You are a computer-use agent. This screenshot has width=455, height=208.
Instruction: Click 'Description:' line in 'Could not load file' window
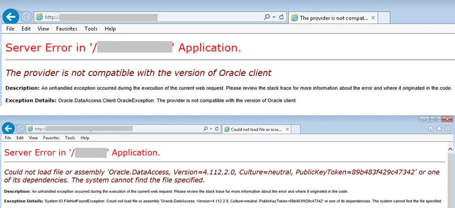click(176, 191)
